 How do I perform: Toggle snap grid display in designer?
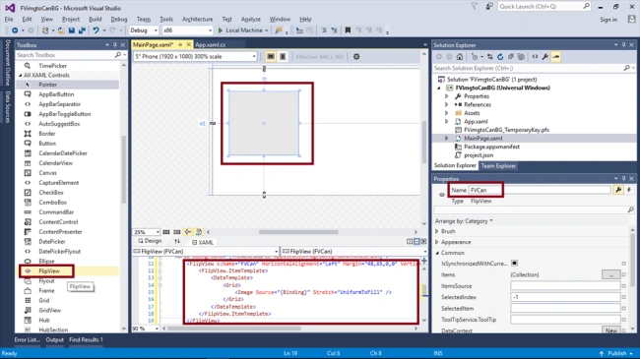coord(166,232)
